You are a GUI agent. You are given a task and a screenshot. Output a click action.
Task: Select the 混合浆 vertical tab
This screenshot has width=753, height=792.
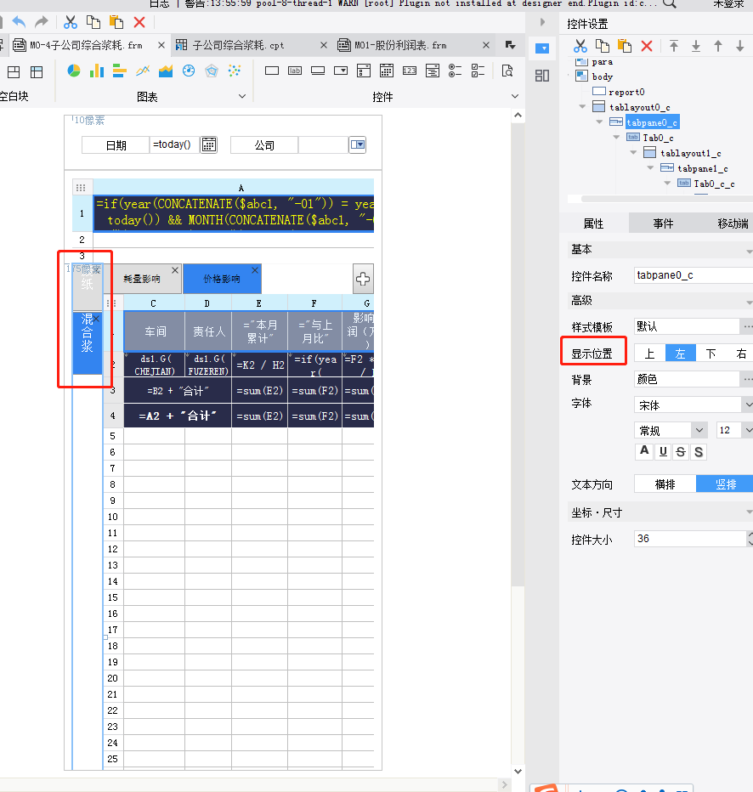[x=88, y=343]
